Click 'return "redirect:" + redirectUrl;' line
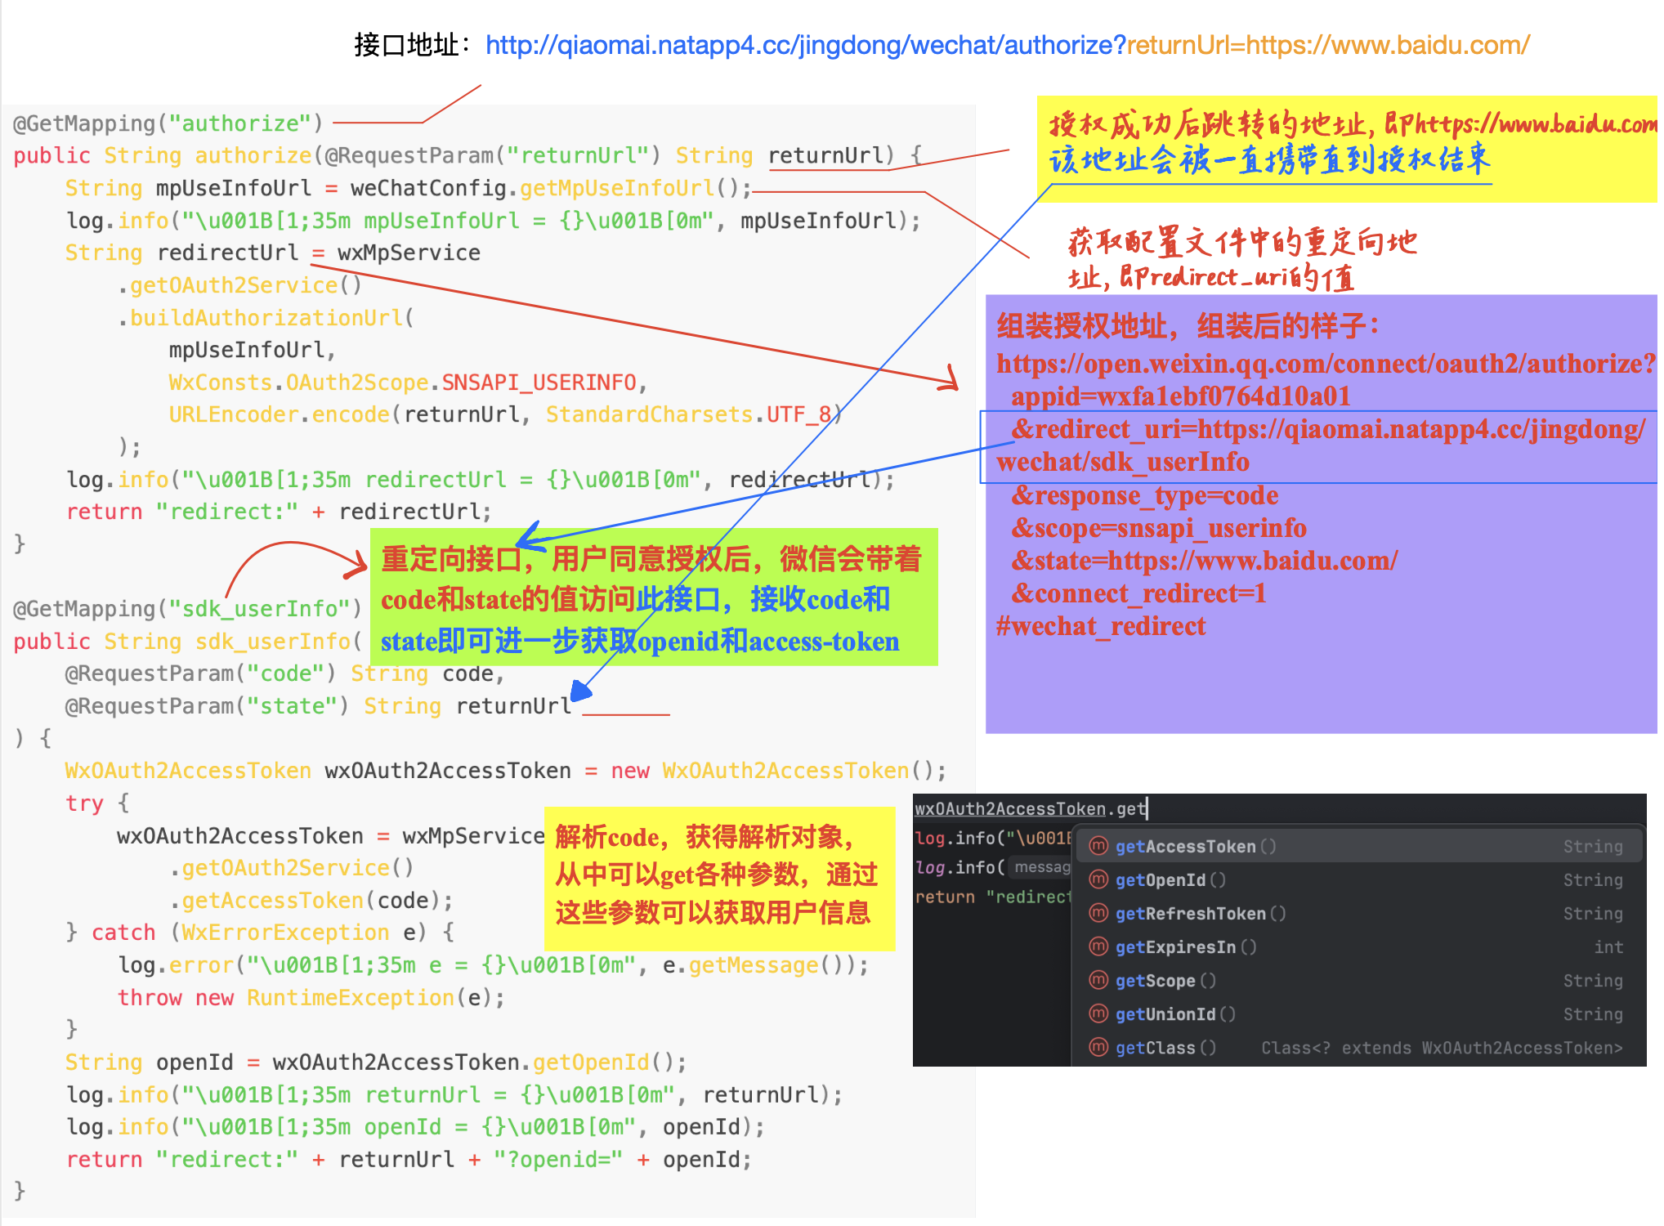 (x=279, y=512)
